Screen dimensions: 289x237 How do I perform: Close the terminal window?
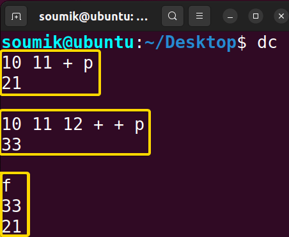coord(281,16)
